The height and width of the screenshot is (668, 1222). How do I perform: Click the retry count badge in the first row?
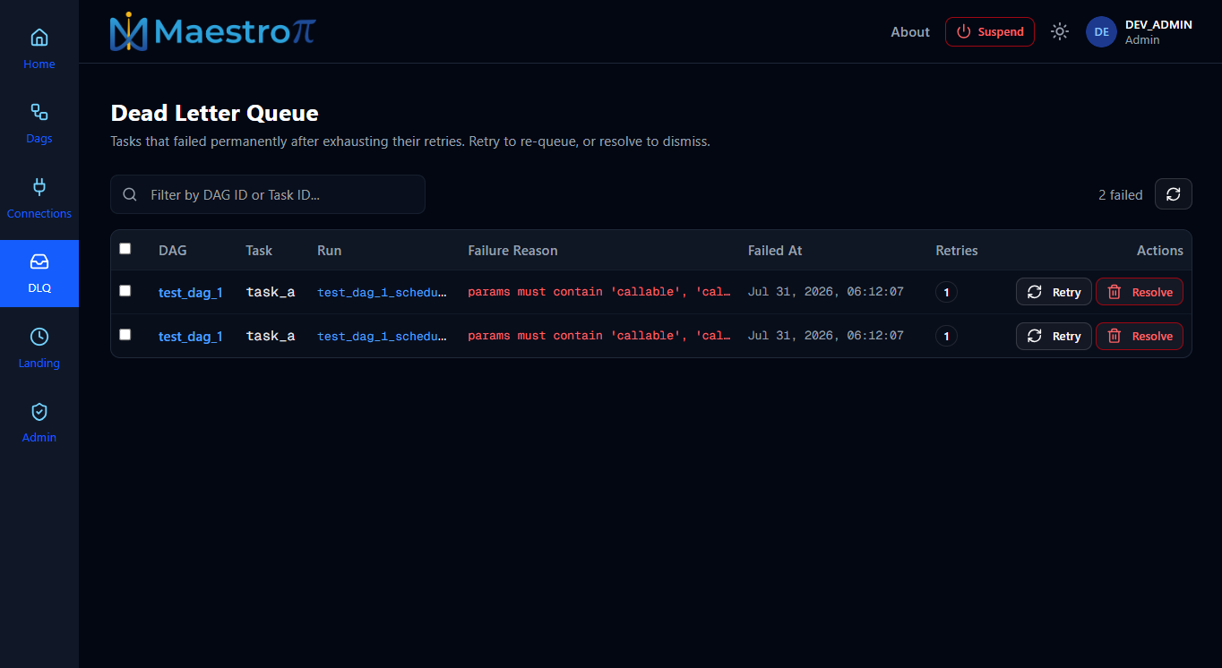[x=946, y=292]
